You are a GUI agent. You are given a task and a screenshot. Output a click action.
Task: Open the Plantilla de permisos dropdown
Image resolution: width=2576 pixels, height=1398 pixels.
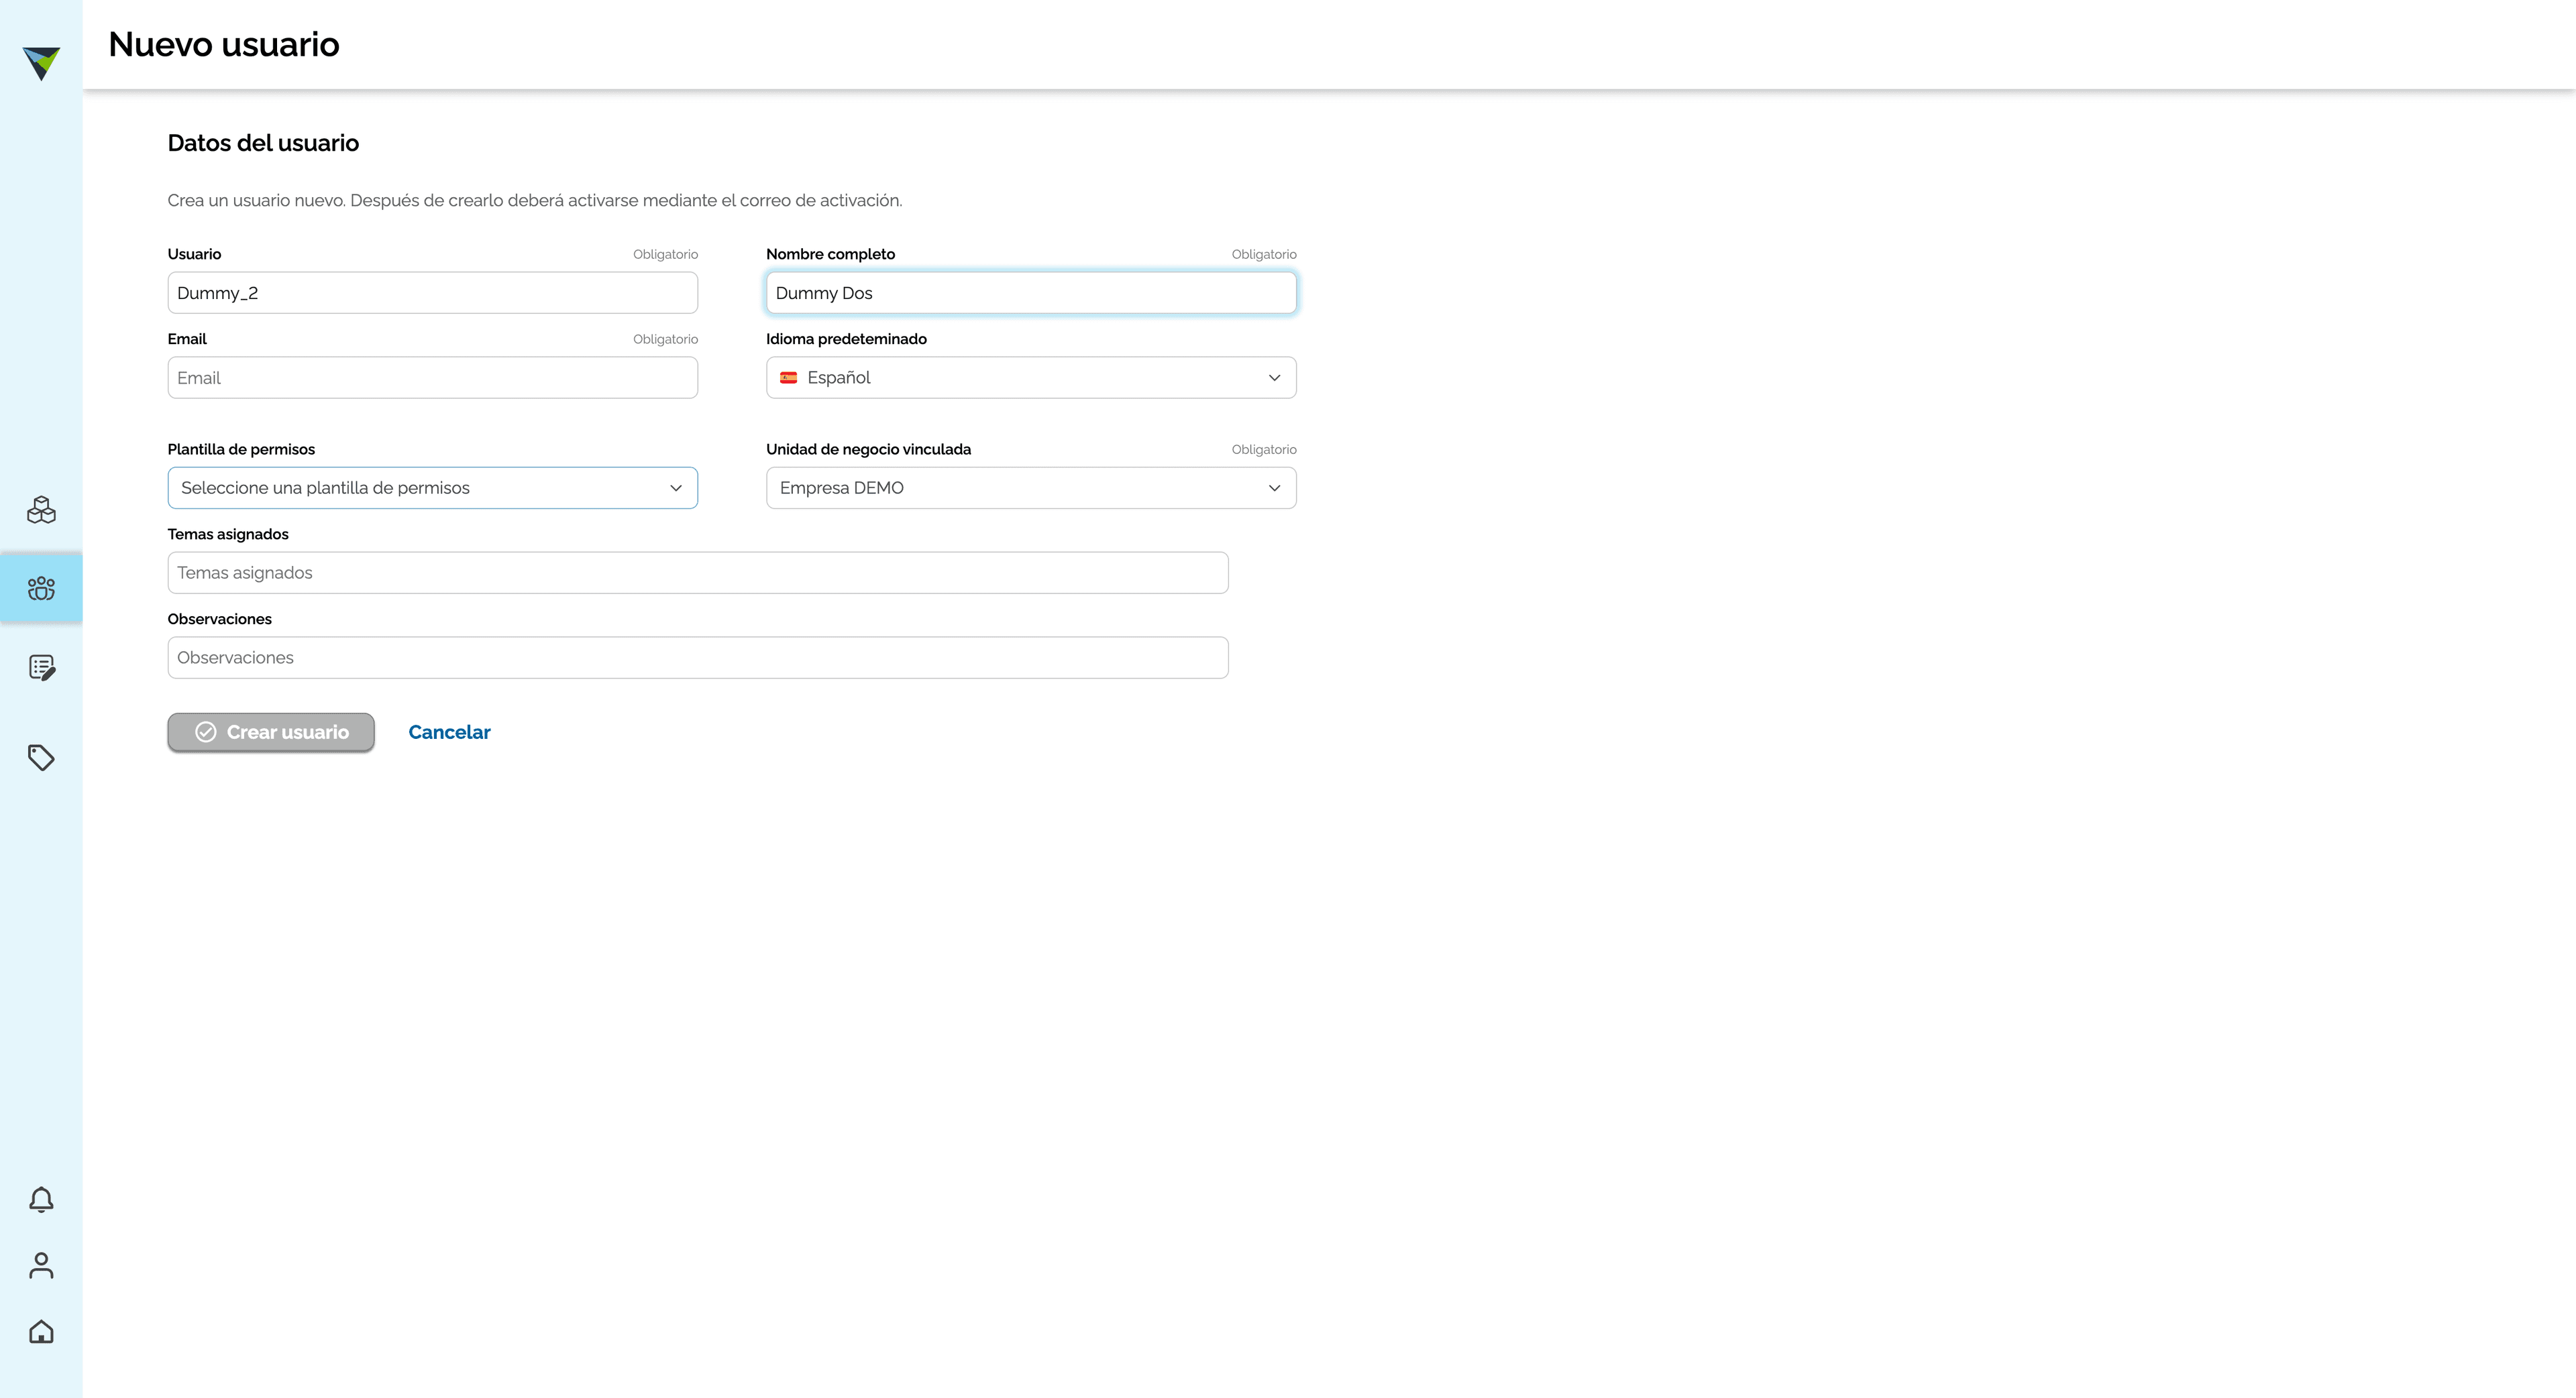click(432, 487)
